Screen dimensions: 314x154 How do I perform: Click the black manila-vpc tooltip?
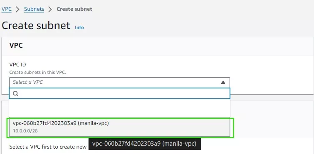145,144
